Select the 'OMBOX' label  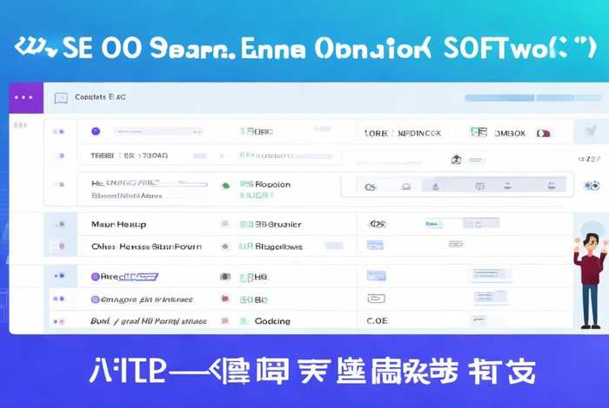pos(510,134)
